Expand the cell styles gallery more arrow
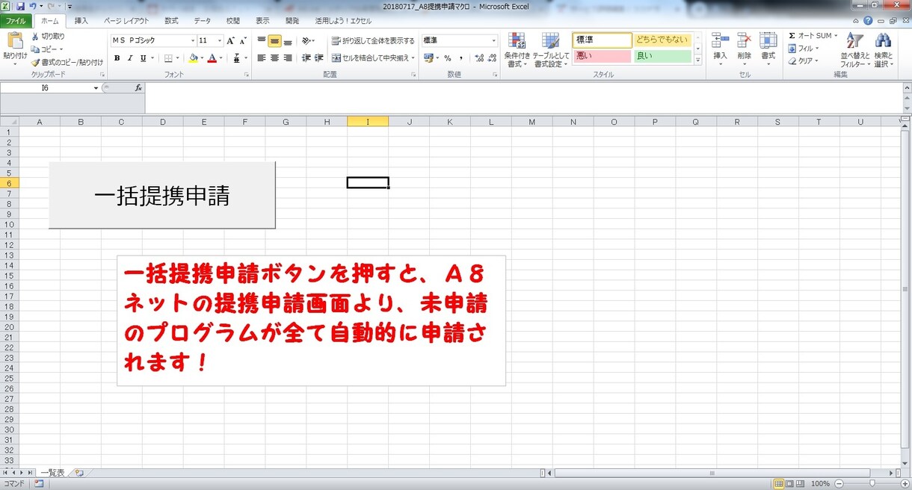 (x=697, y=61)
